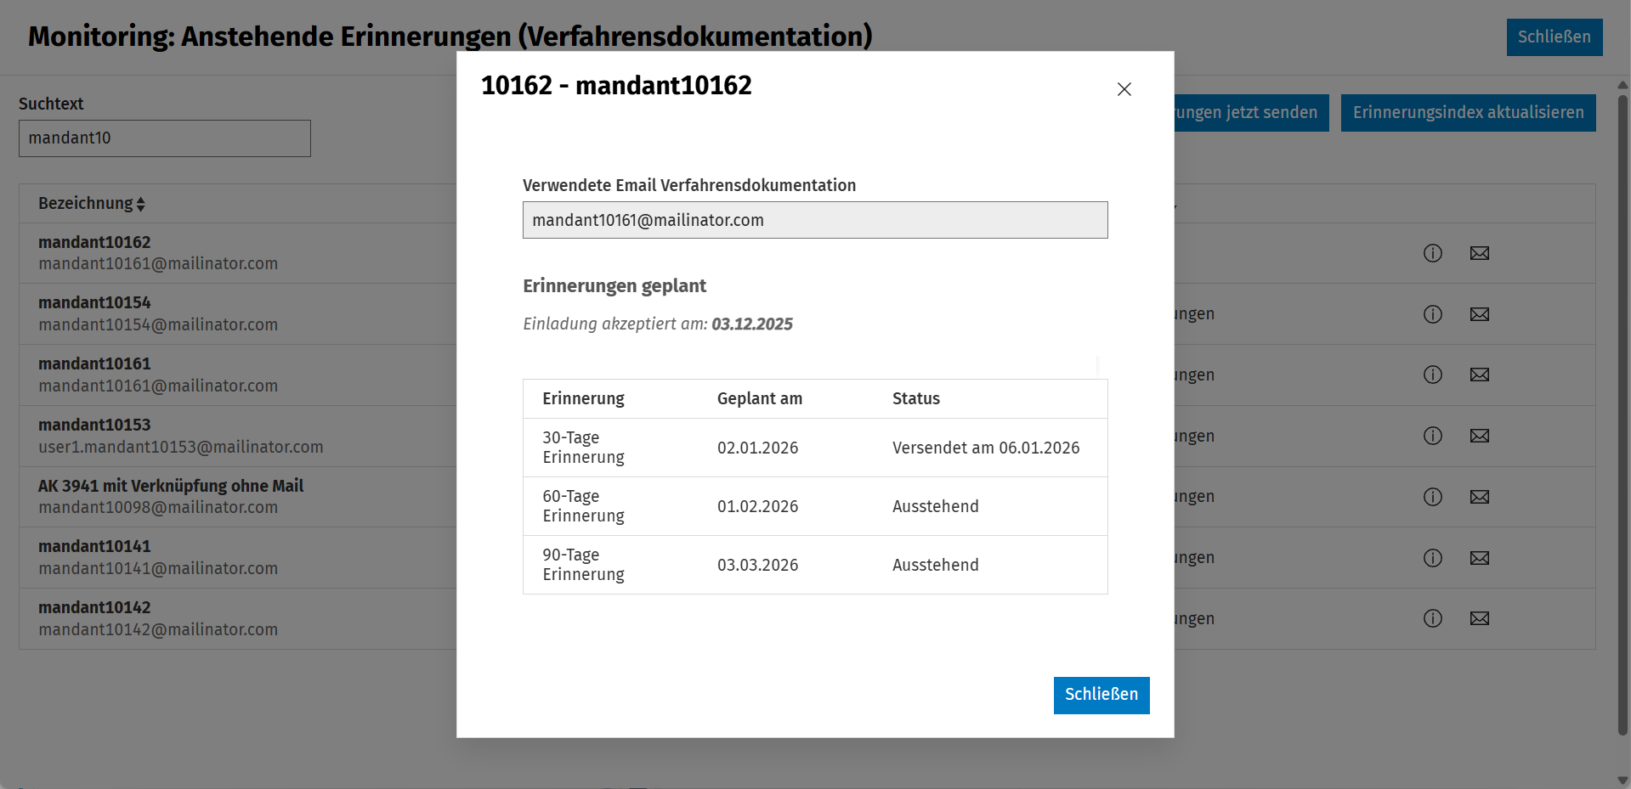Open info icon for mandant10162 row
Viewport: 1631px width, 789px height.
[1433, 253]
